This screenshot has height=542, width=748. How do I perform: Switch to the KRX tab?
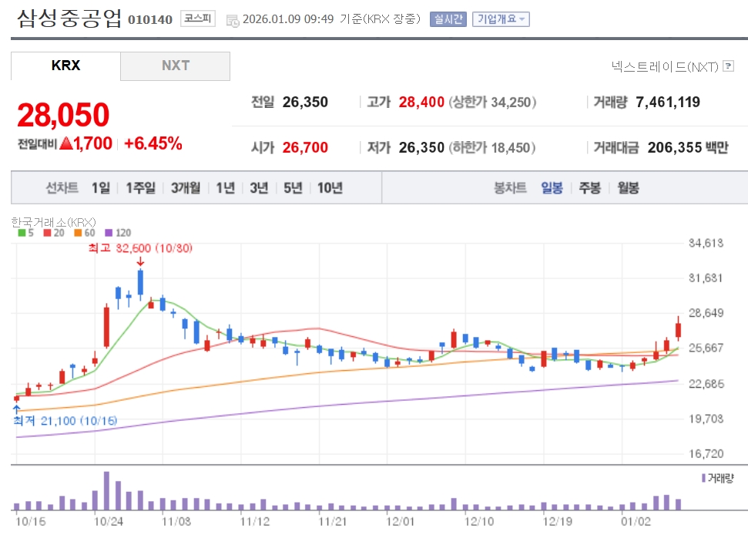(65, 66)
